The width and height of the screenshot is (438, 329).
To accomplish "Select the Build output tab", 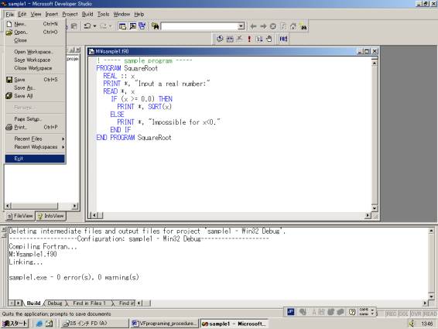I will coord(33,303).
